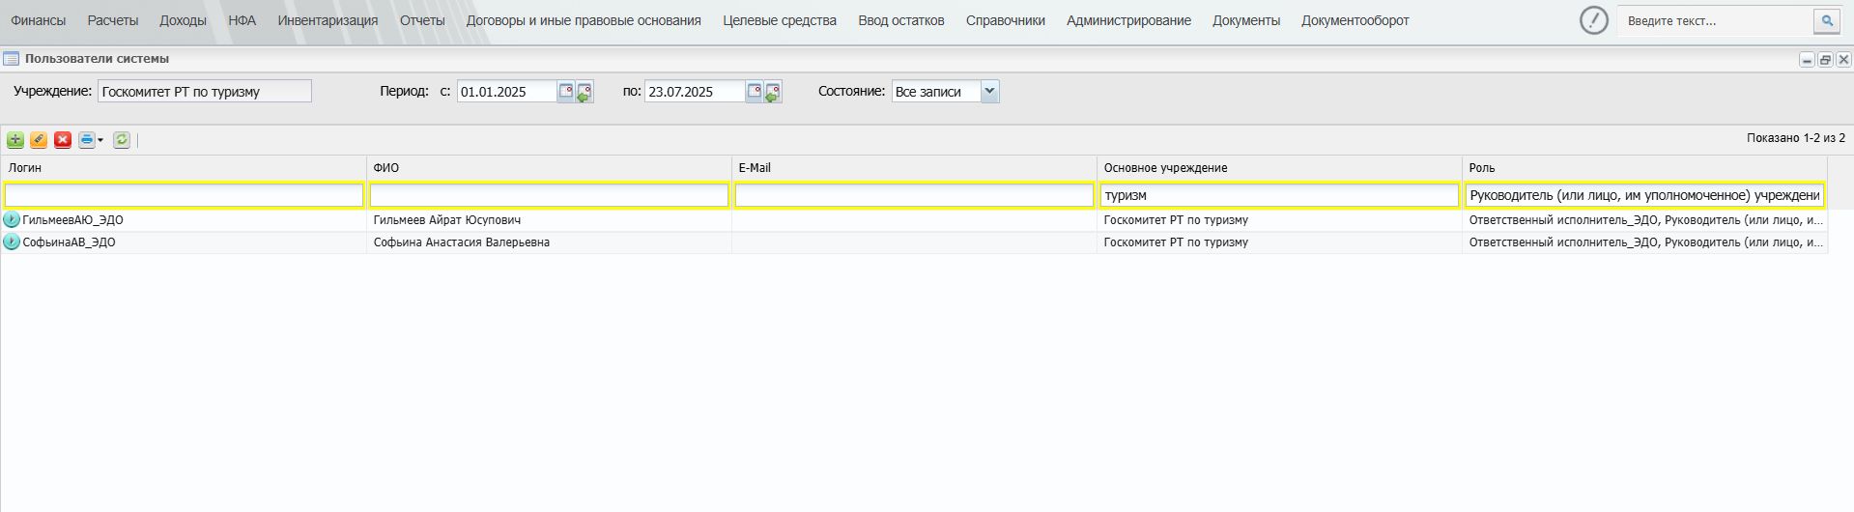Open the НФА menu

pos(242,20)
